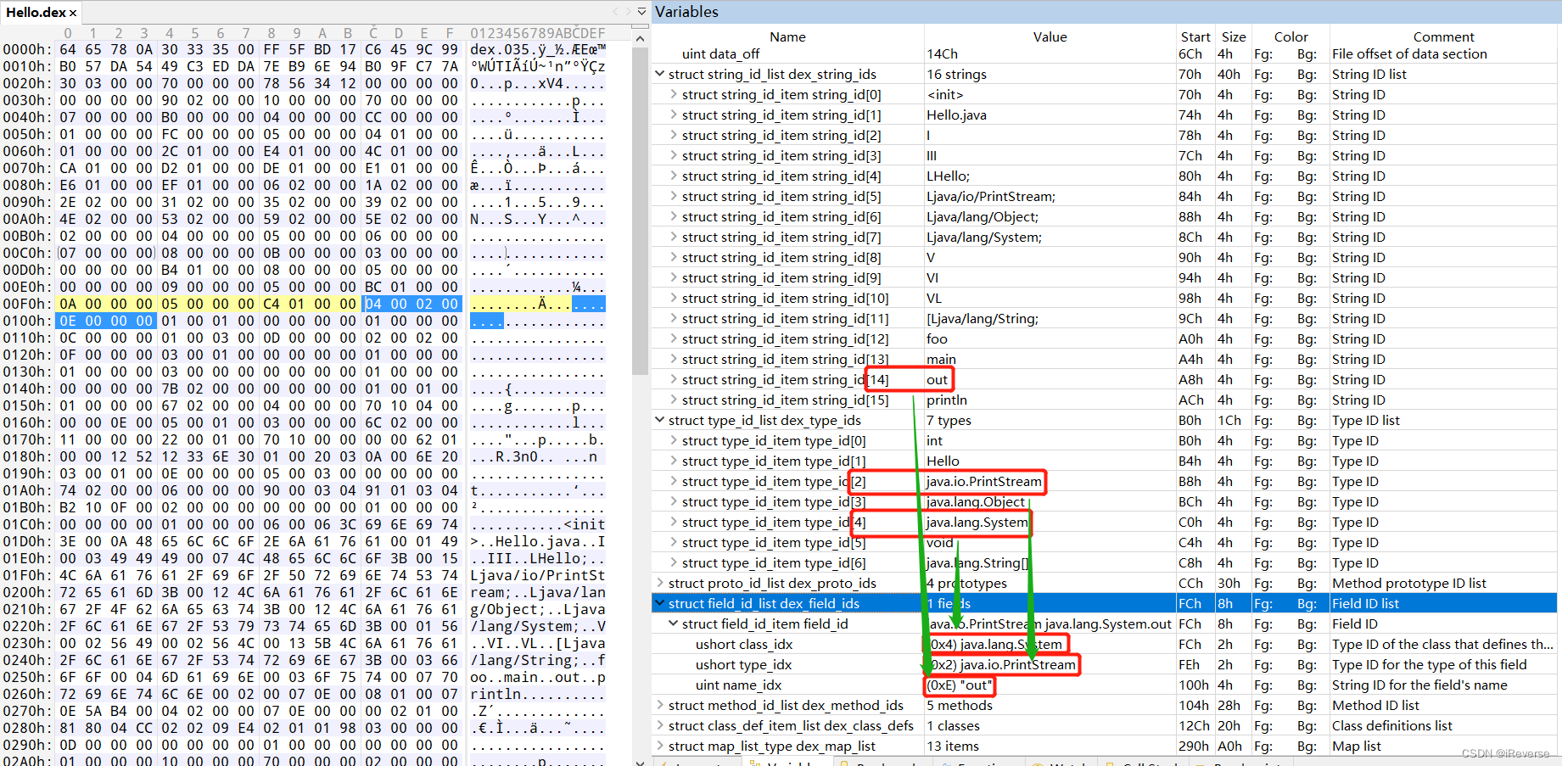Expand struct class_def_item_list dex_class_defs
Image resolution: width=1562 pixels, height=766 pixels.
[659, 725]
